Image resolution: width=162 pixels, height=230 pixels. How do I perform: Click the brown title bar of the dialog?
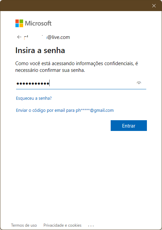pyautogui.click(x=76, y=6)
